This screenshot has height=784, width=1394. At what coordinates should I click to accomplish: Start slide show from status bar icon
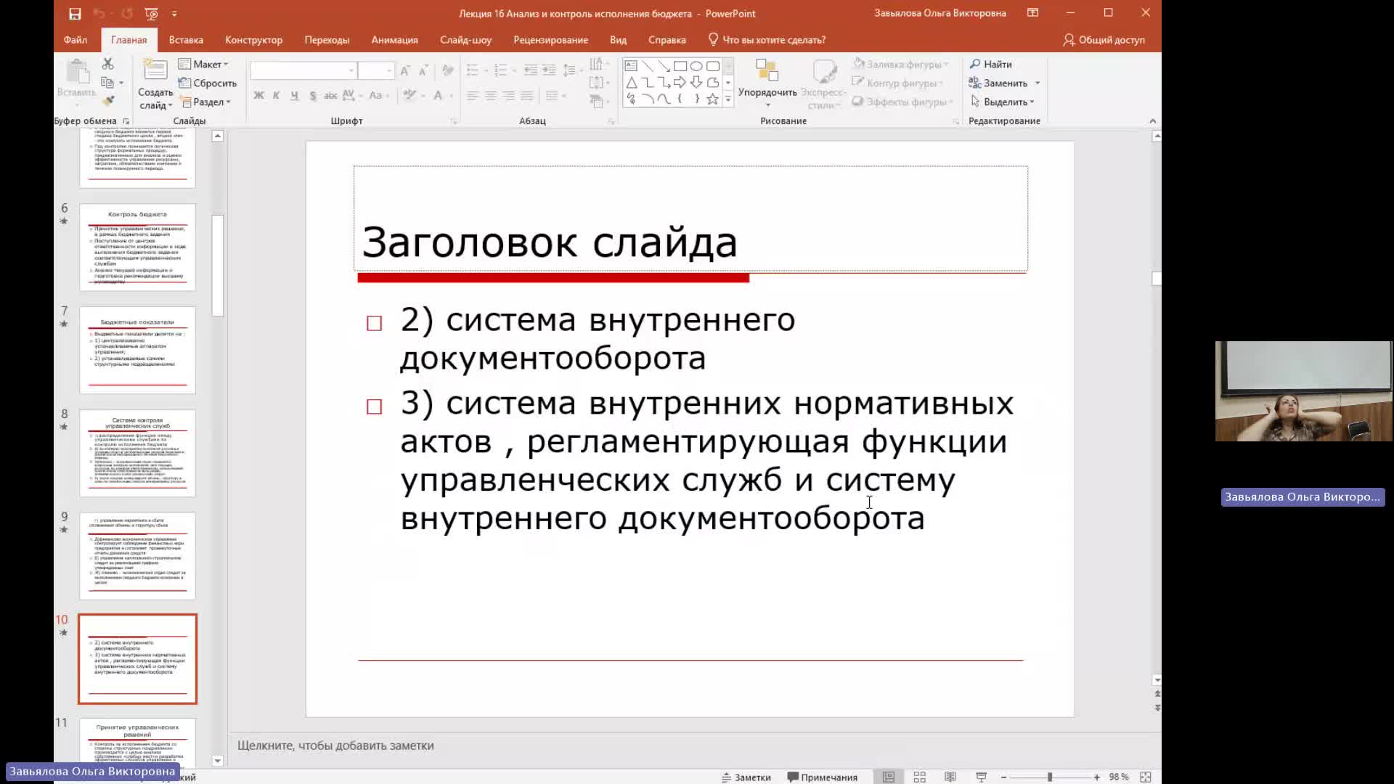[981, 777]
